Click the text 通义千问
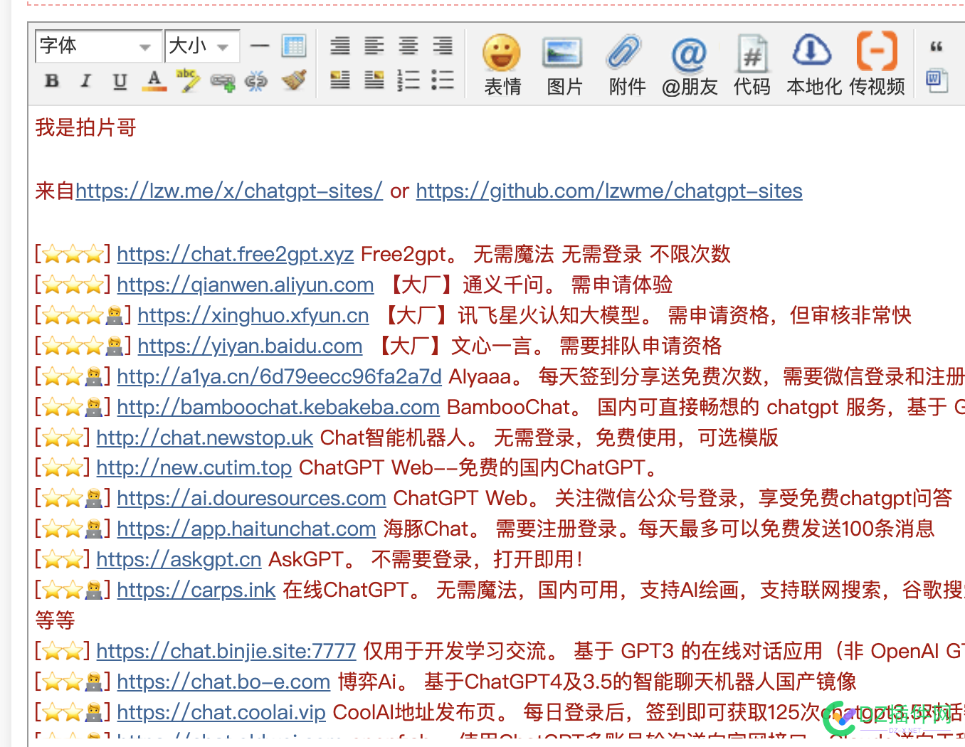 [502, 285]
